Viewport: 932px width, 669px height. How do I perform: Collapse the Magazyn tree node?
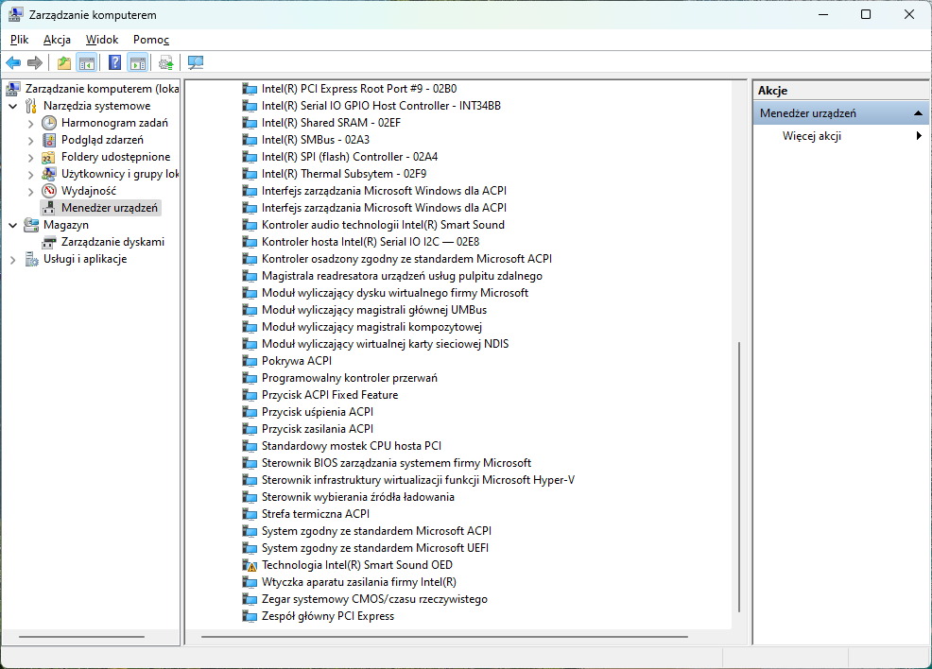[13, 225]
